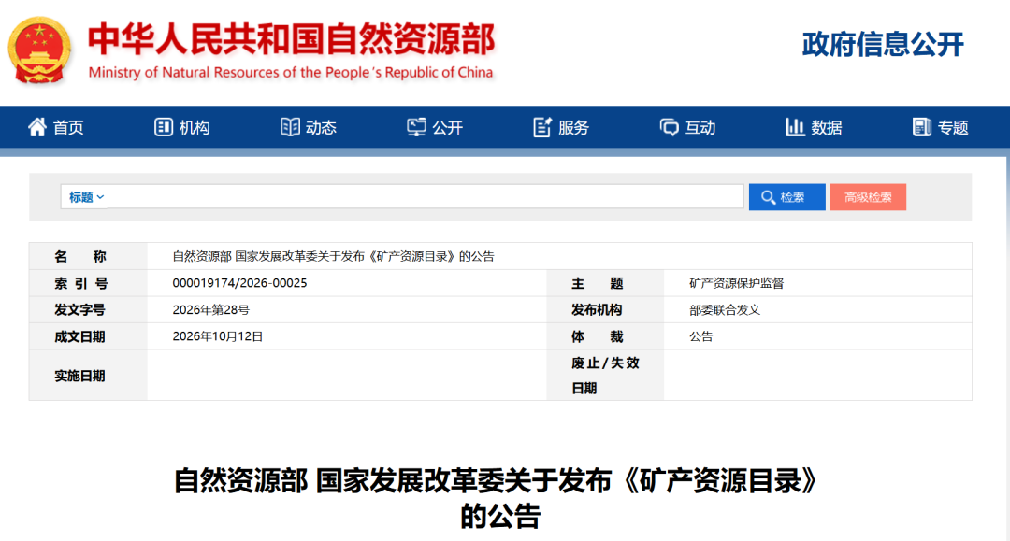Click the magnifier icon in 检索 button
This screenshot has width=1010, height=541.
[768, 197]
